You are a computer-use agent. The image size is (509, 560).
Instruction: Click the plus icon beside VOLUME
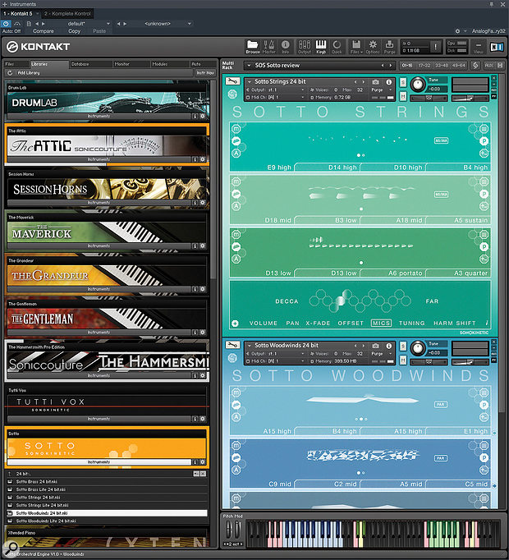coord(235,324)
